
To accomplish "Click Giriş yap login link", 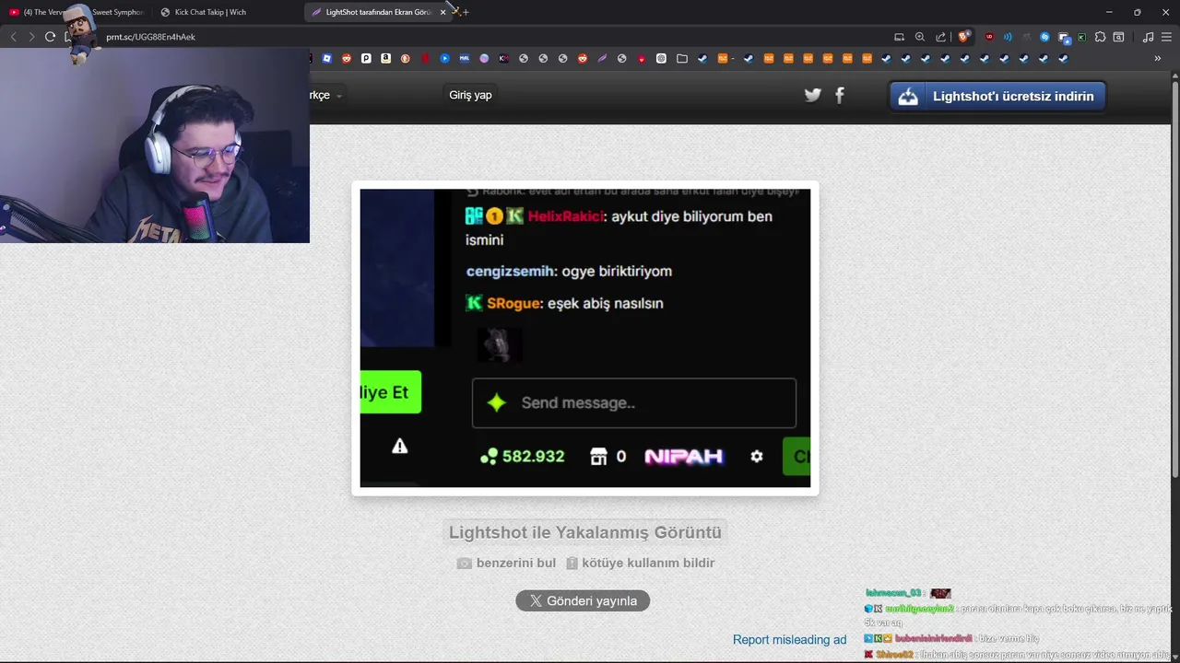I will click(470, 95).
